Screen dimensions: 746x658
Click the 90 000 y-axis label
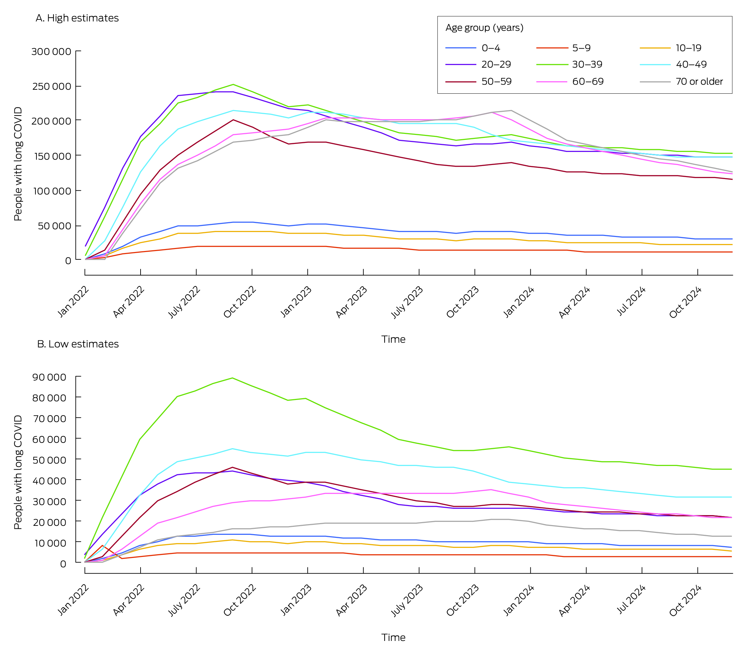click(49, 377)
